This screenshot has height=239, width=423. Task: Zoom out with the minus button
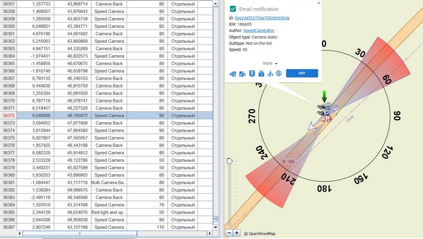tap(229, 233)
